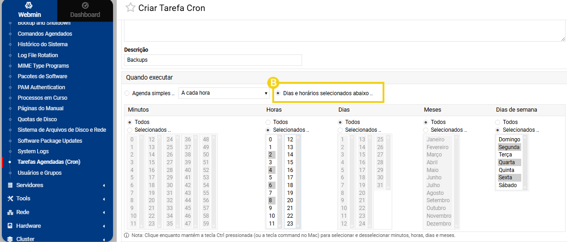This screenshot has height=242, width=567.
Task: Open the A cada hora dropdown
Action: 224,93
